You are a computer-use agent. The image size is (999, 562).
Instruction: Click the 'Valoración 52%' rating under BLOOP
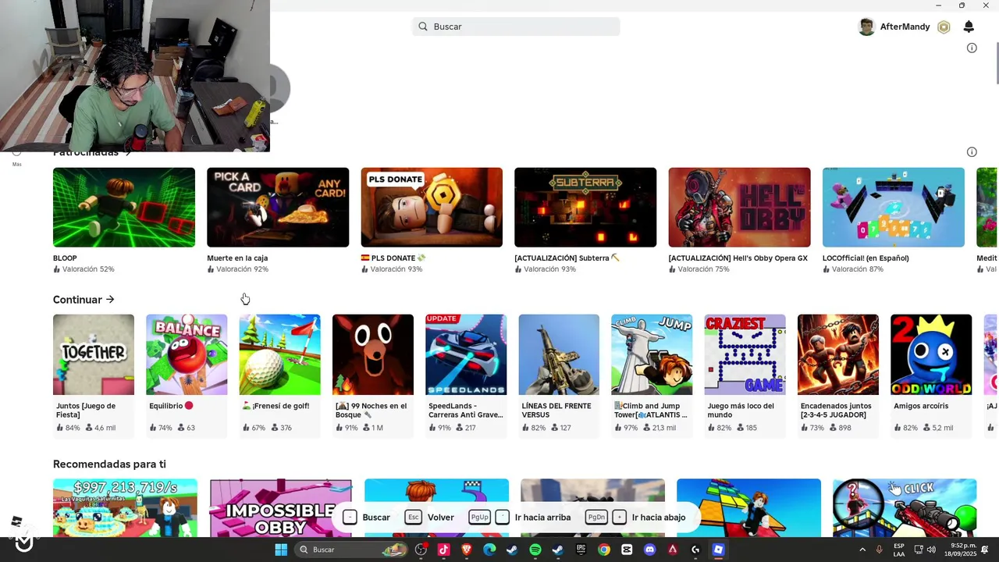click(x=84, y=269)
